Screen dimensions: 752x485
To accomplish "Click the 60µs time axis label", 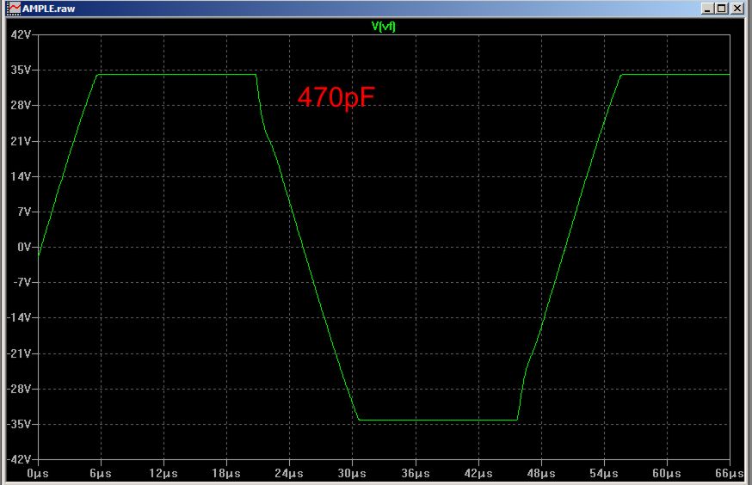I will 667,474.
